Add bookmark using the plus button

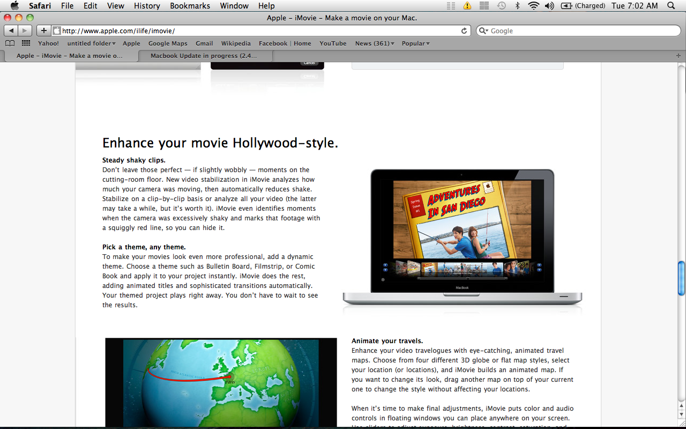[x=44, y=31]
